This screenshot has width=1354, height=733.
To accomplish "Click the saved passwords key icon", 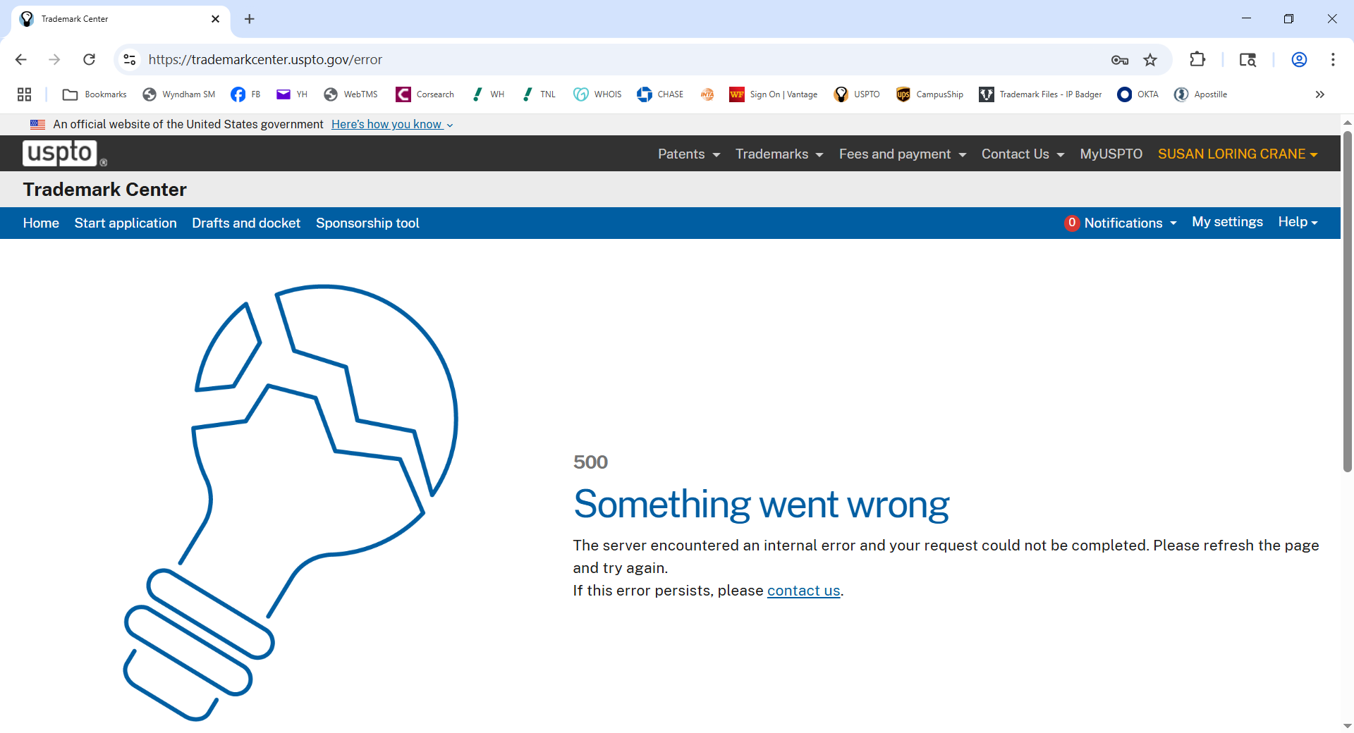I will tap(1119, 60).
